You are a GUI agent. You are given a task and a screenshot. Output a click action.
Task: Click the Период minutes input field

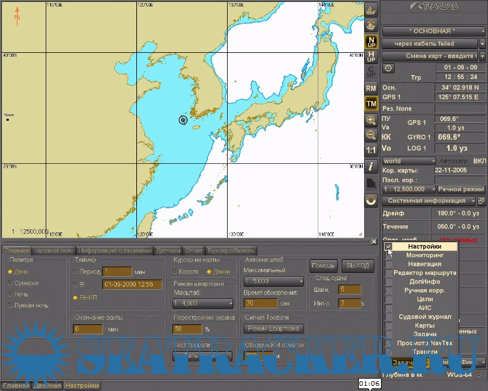[x=117, y=272]
